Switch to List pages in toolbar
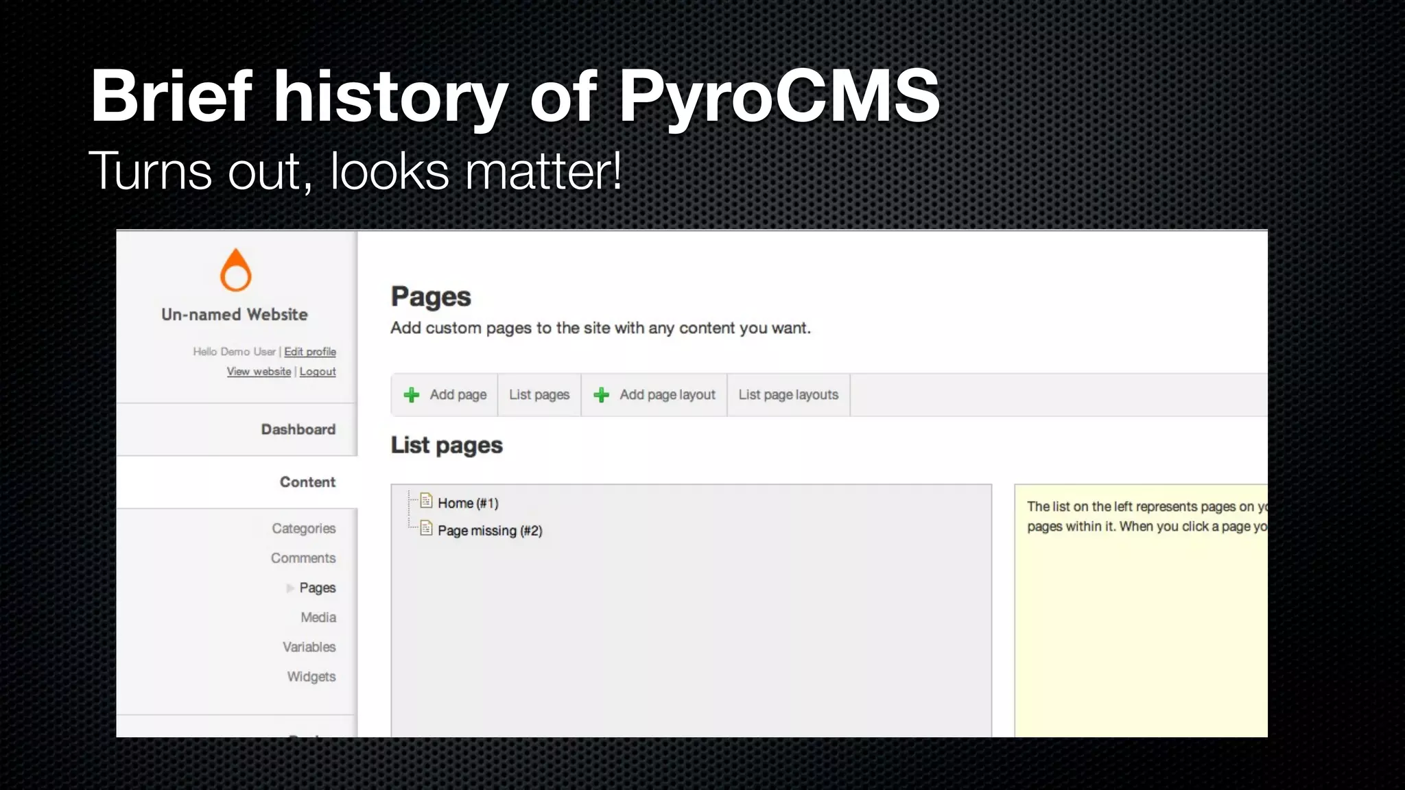Screen dimensions: 1405x790 pyautogui.click(x=539, y=395)
